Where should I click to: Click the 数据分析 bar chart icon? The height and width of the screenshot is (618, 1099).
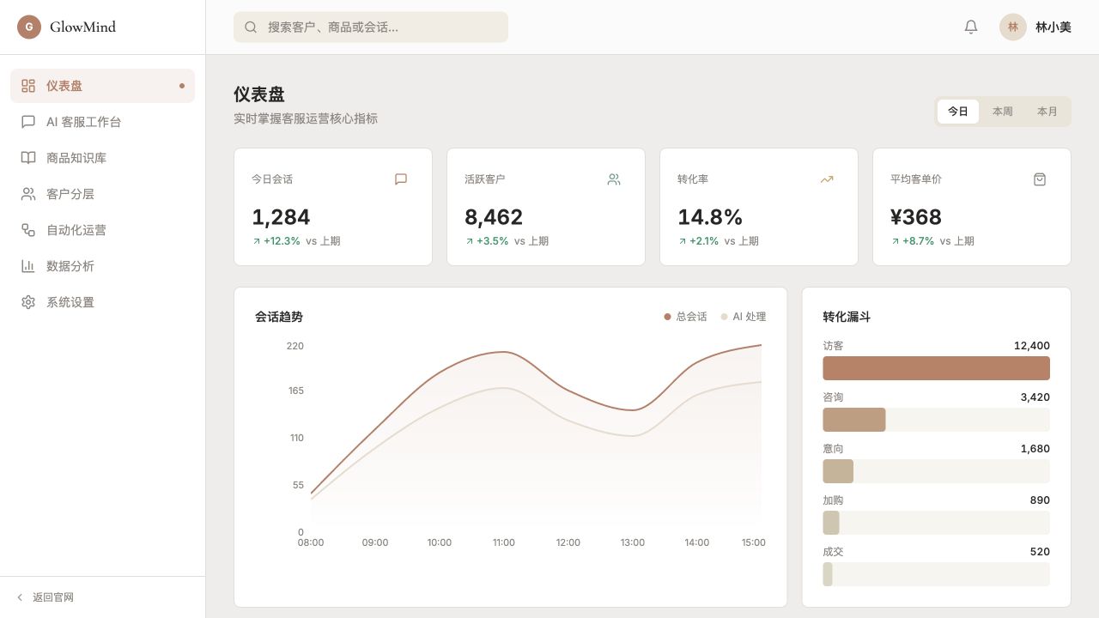tap(28, 266)
